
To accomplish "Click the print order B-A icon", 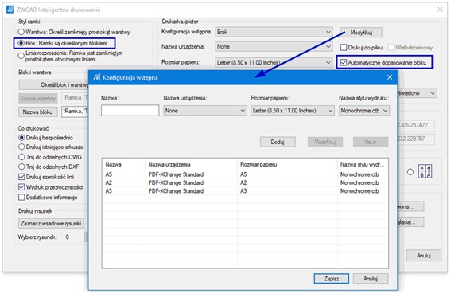I will 425,172.
